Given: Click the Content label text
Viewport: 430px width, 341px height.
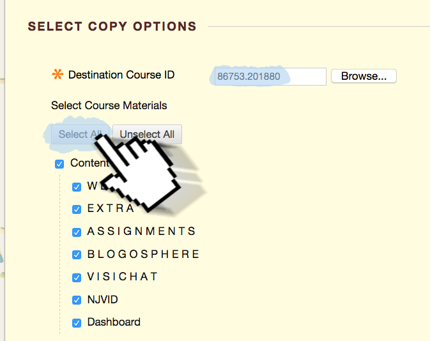Looking at the screenshot, I should 90,163.
